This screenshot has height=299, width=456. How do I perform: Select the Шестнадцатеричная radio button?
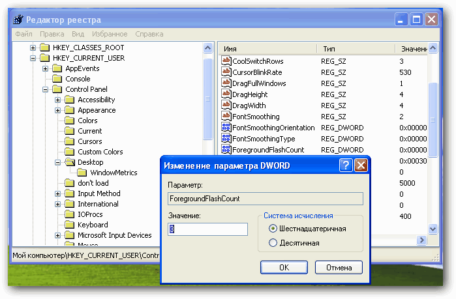273,229
